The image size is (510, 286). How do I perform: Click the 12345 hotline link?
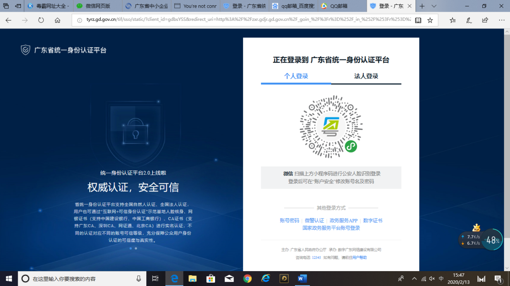click(x=316, y=258)
